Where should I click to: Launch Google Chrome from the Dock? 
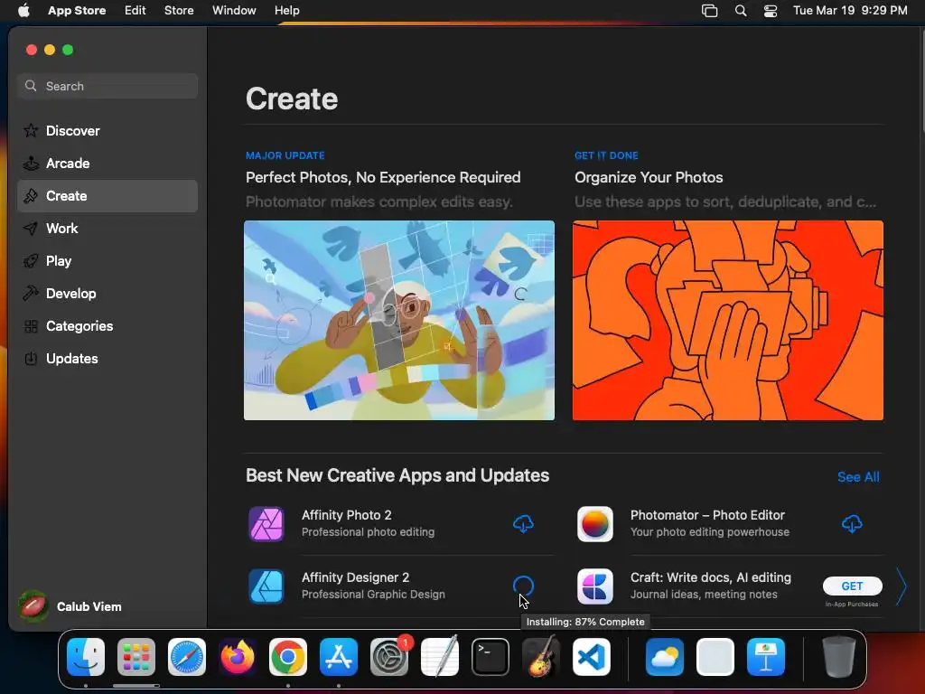(x=288, y=657)
